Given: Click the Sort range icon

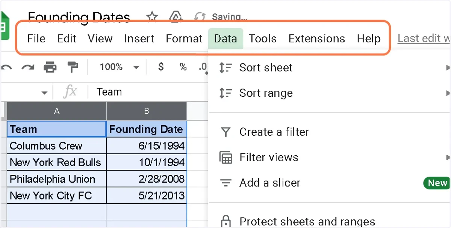Looking at the screenshot, I should click(x=225, y=93).
